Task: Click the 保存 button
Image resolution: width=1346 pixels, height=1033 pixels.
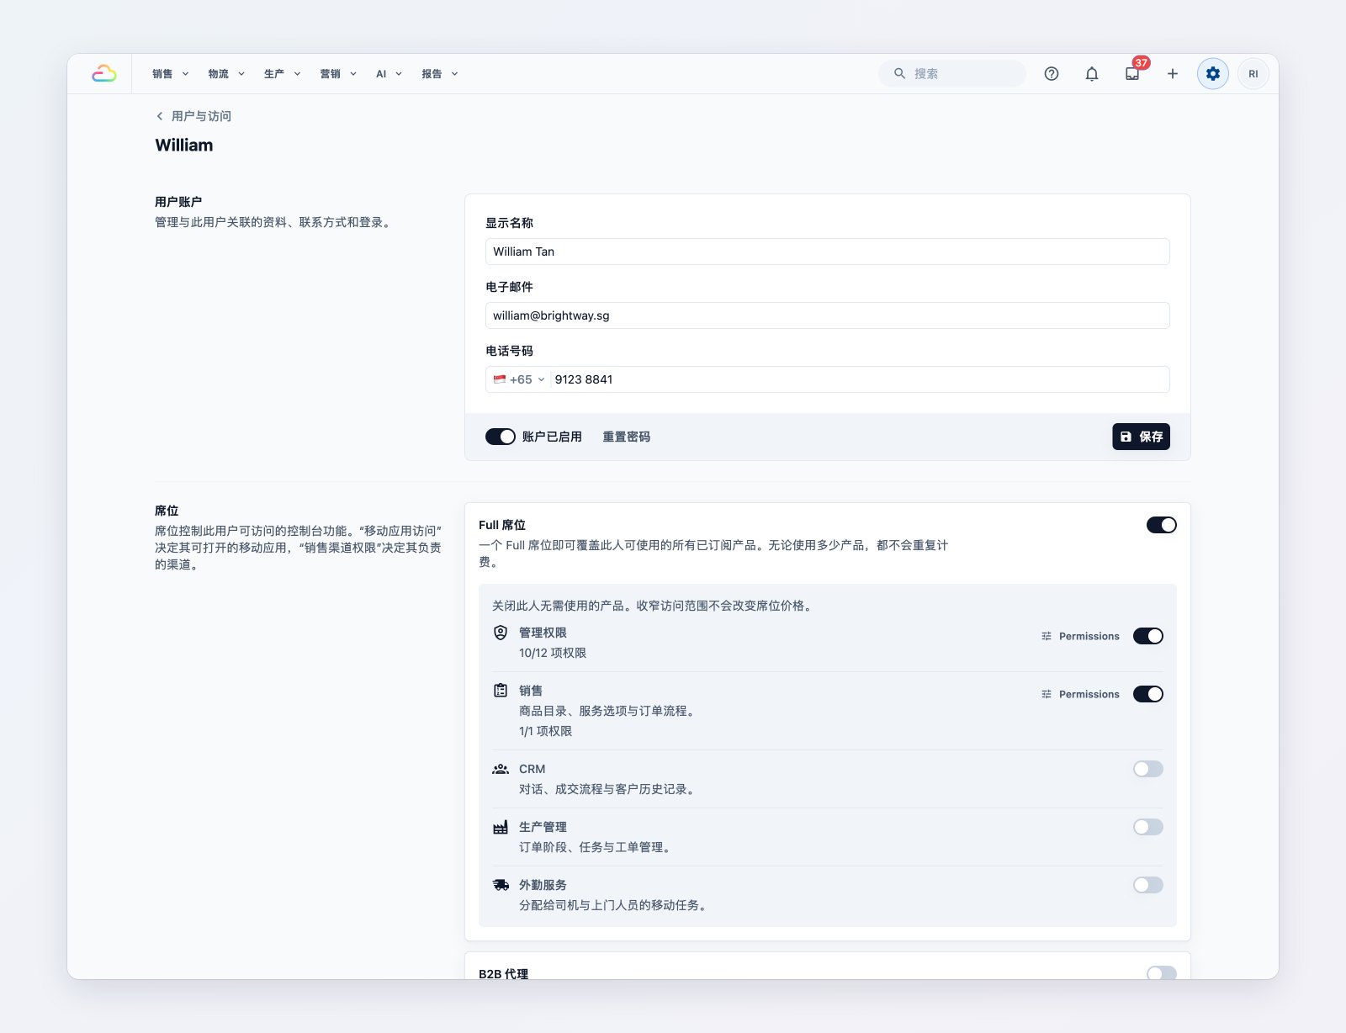Action: pyautogui.click(x=1141, y=437)
